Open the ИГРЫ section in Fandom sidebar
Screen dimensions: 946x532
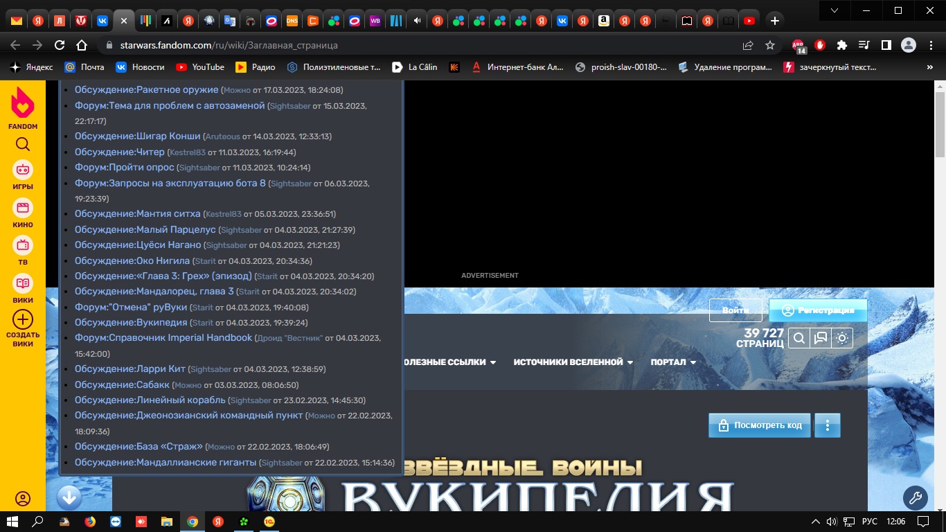(23, 175)
